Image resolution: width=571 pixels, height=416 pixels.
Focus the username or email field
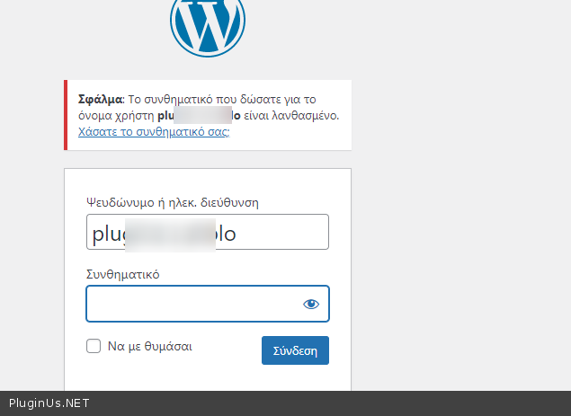pyautogui.click(x=208, y=232)
